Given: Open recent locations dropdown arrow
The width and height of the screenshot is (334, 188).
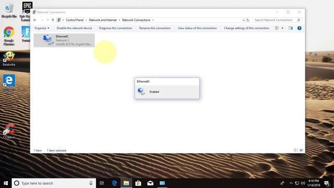Looking at the screenshot, I should click(x=47, y=20).
